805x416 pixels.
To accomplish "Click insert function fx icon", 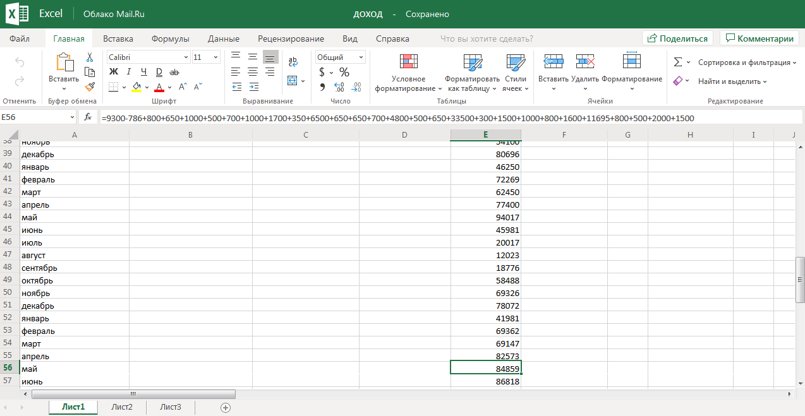I will [x=88, y=117].
